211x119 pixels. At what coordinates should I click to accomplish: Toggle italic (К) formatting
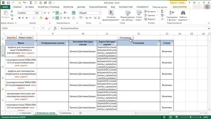tap(23, 18)
